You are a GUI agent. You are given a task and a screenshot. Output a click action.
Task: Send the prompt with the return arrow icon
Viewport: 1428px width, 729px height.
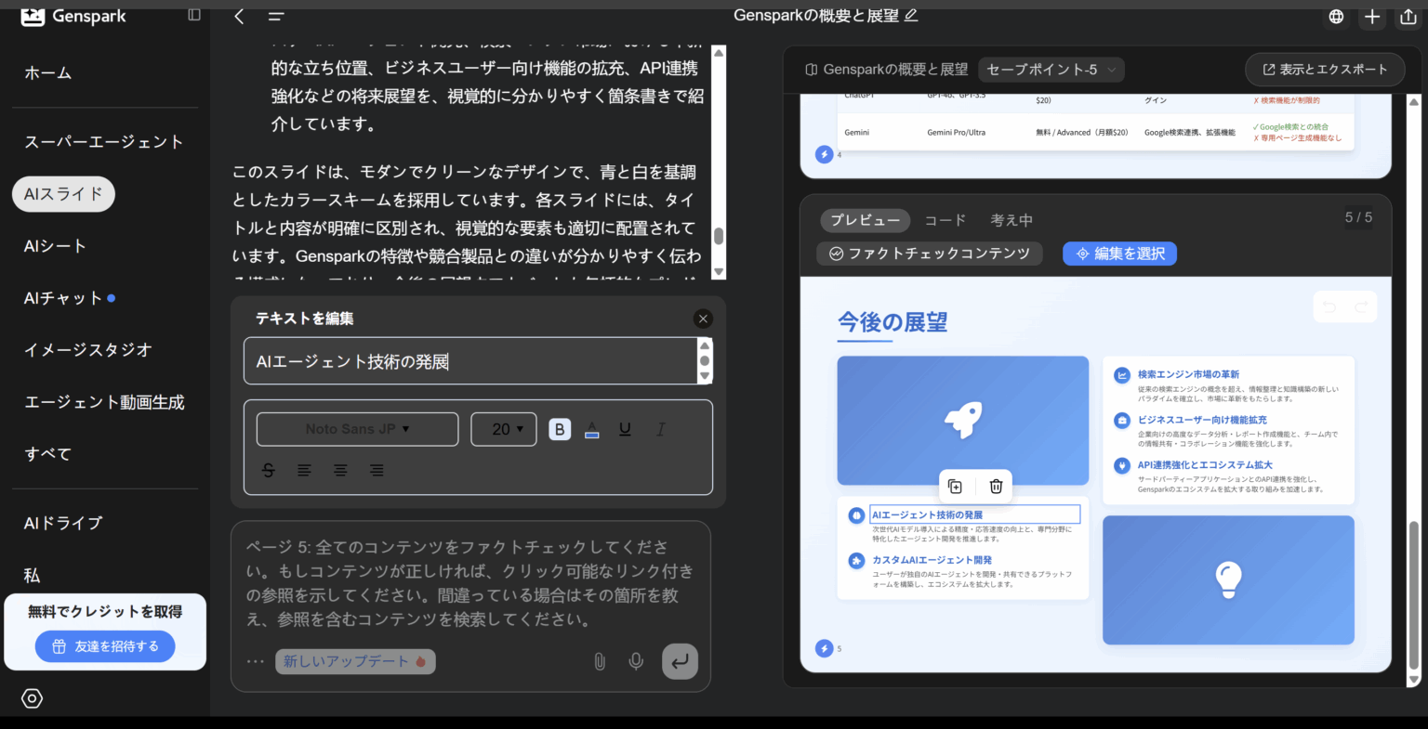coord(680,661)
